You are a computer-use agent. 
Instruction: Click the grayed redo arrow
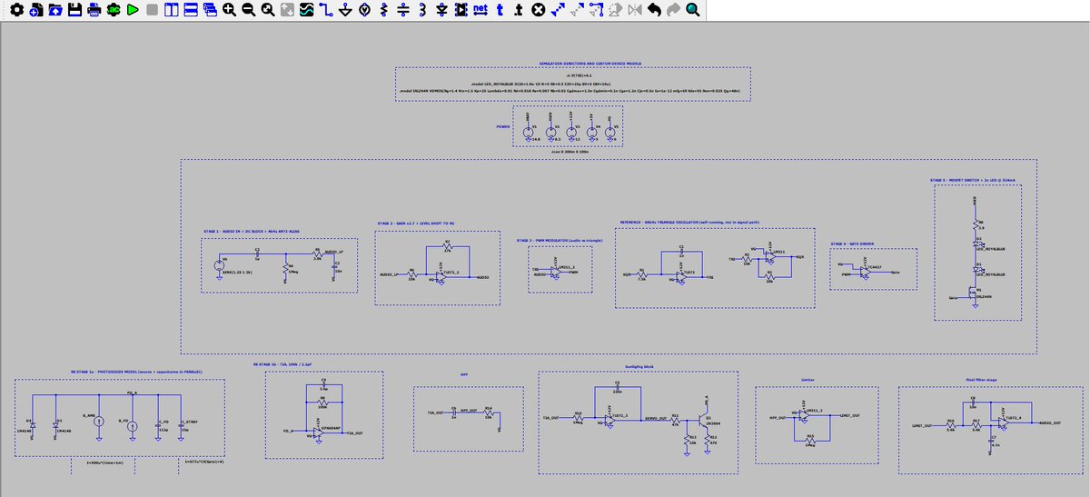(x=673, y=10)
